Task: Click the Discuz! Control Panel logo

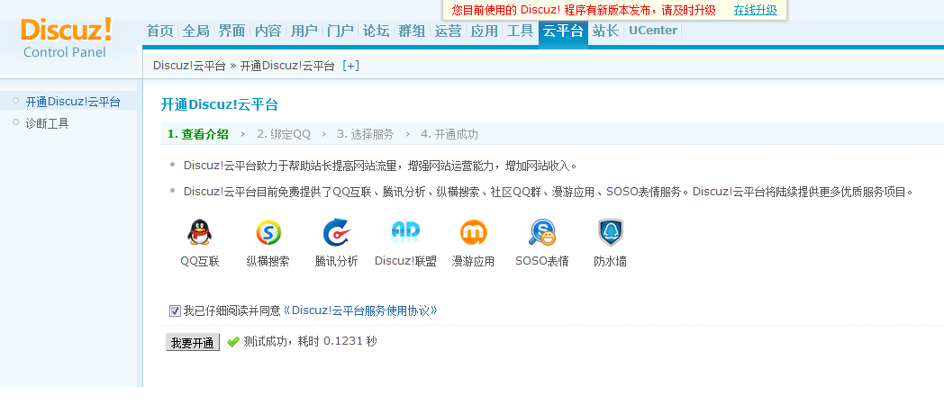Action: (66, 38)
